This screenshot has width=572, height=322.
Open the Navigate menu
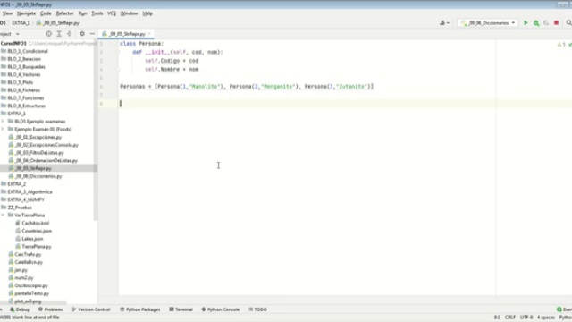(x=26, y=13)
